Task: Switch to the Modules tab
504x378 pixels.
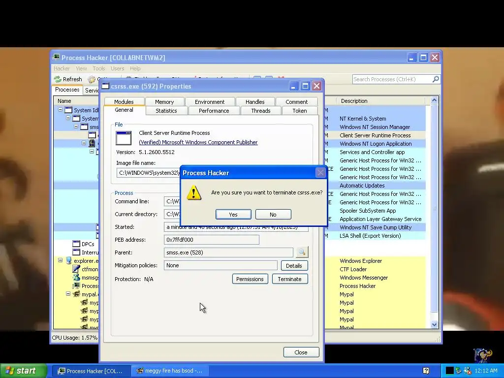Action: point(124,101)
